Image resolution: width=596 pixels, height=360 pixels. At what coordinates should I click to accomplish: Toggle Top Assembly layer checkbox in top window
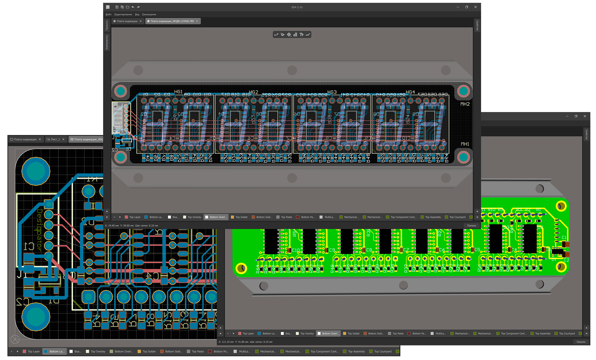[422, 217]
